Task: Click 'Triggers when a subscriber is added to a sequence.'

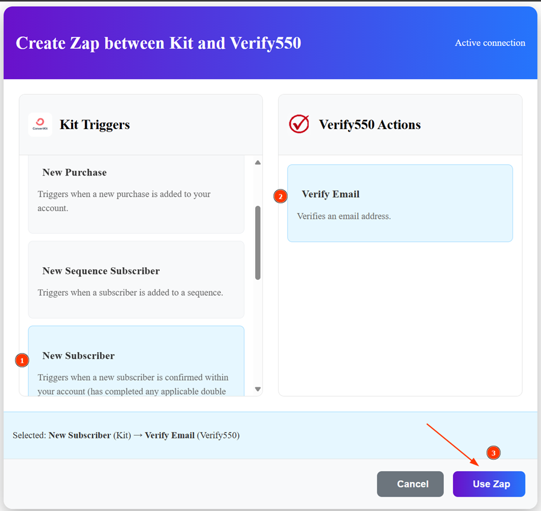Action: point(130,293)
